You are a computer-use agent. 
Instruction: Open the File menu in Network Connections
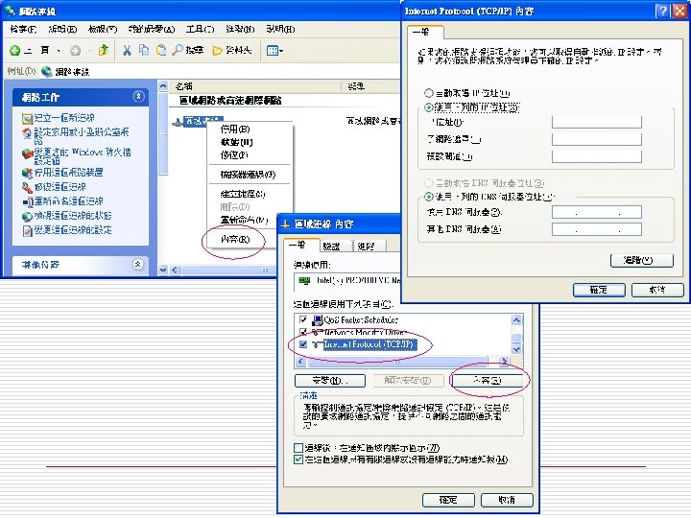(23, 30)
